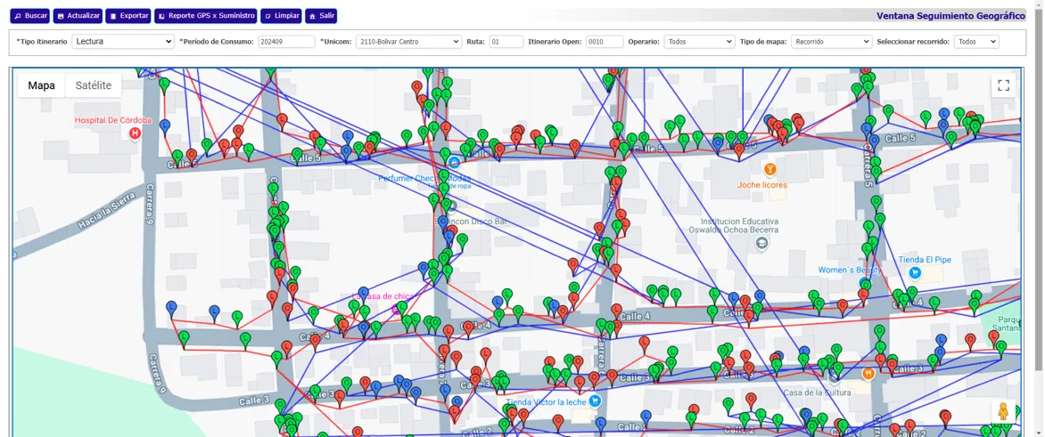Open the Tipo itinerario dropdown
Viewport: 1045px width, 437px height.
tap(123, 42)
